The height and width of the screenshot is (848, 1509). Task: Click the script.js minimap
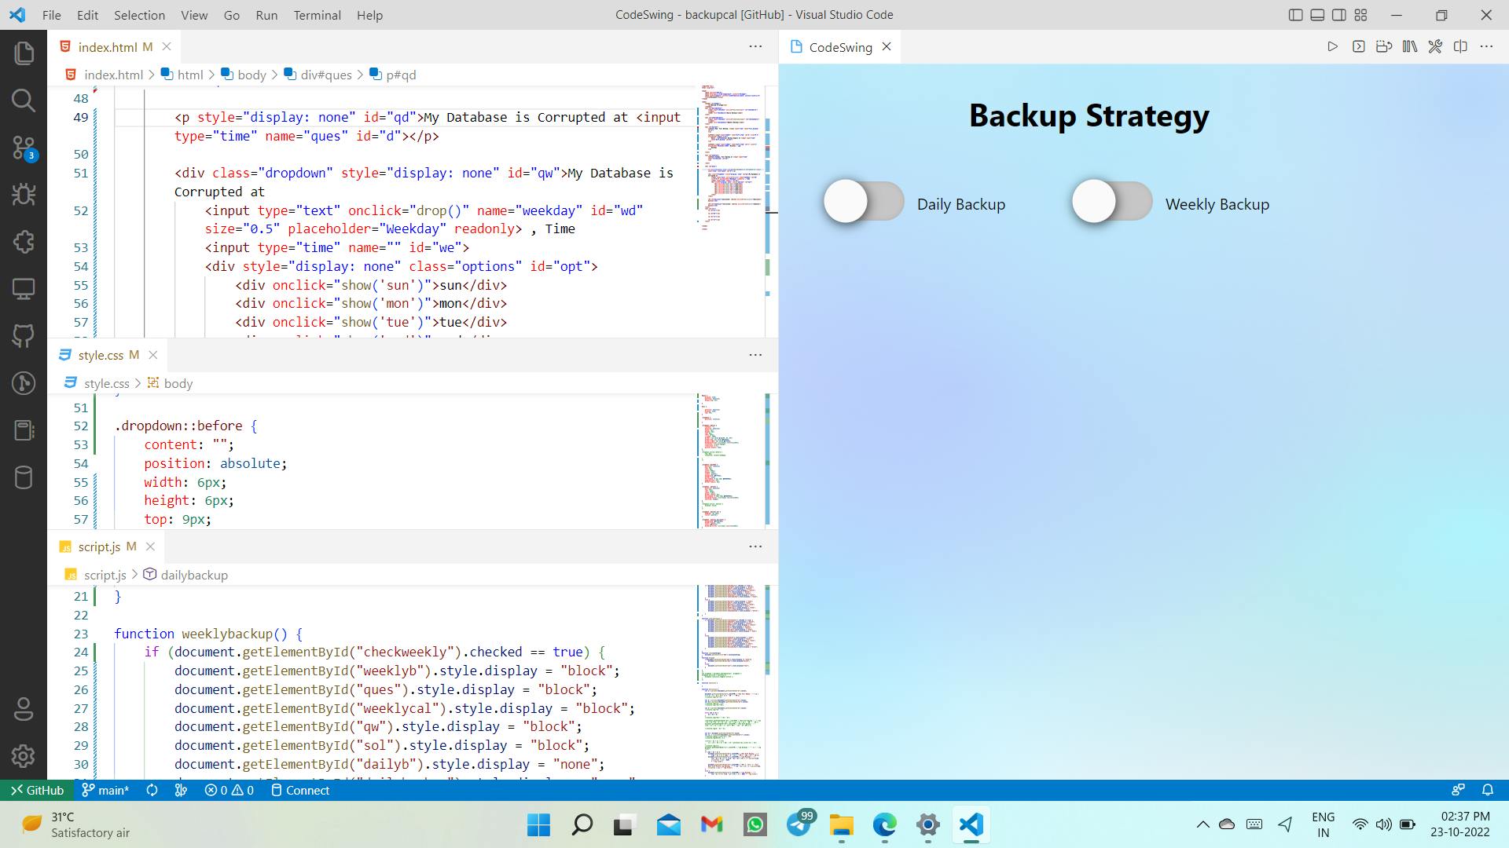point(731,681)
